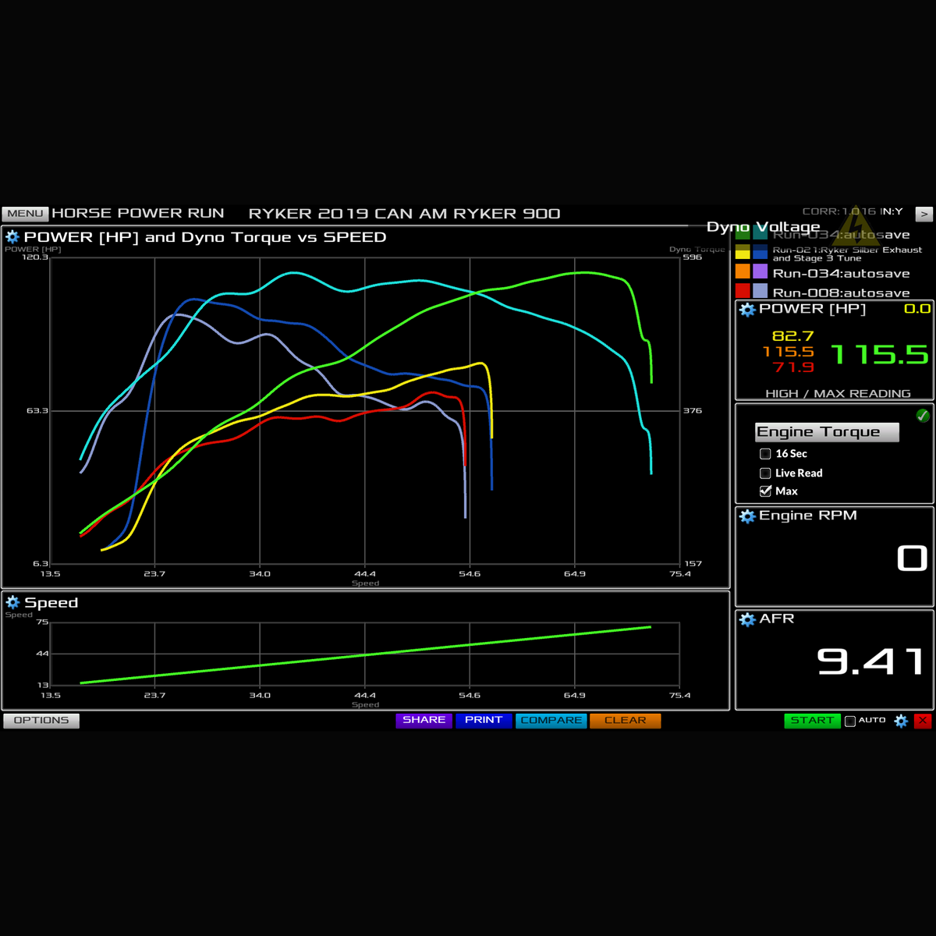Click the 596 Dyno Torque axis label
The height and width of the screenshot is (936, 936).
[692, 257]
